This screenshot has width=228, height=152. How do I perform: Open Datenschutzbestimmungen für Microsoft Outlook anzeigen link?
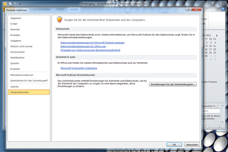click(92, 43)
